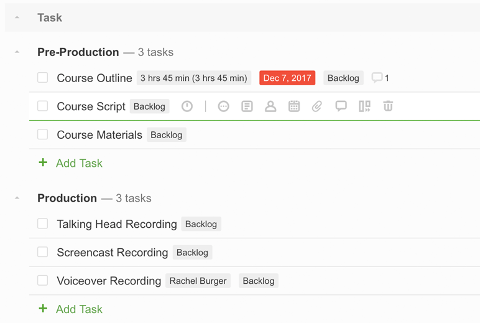This screenshot has width=480, height=323.
Task: Open the Talking Head Recording task
Action: click(x=117, y=224)
